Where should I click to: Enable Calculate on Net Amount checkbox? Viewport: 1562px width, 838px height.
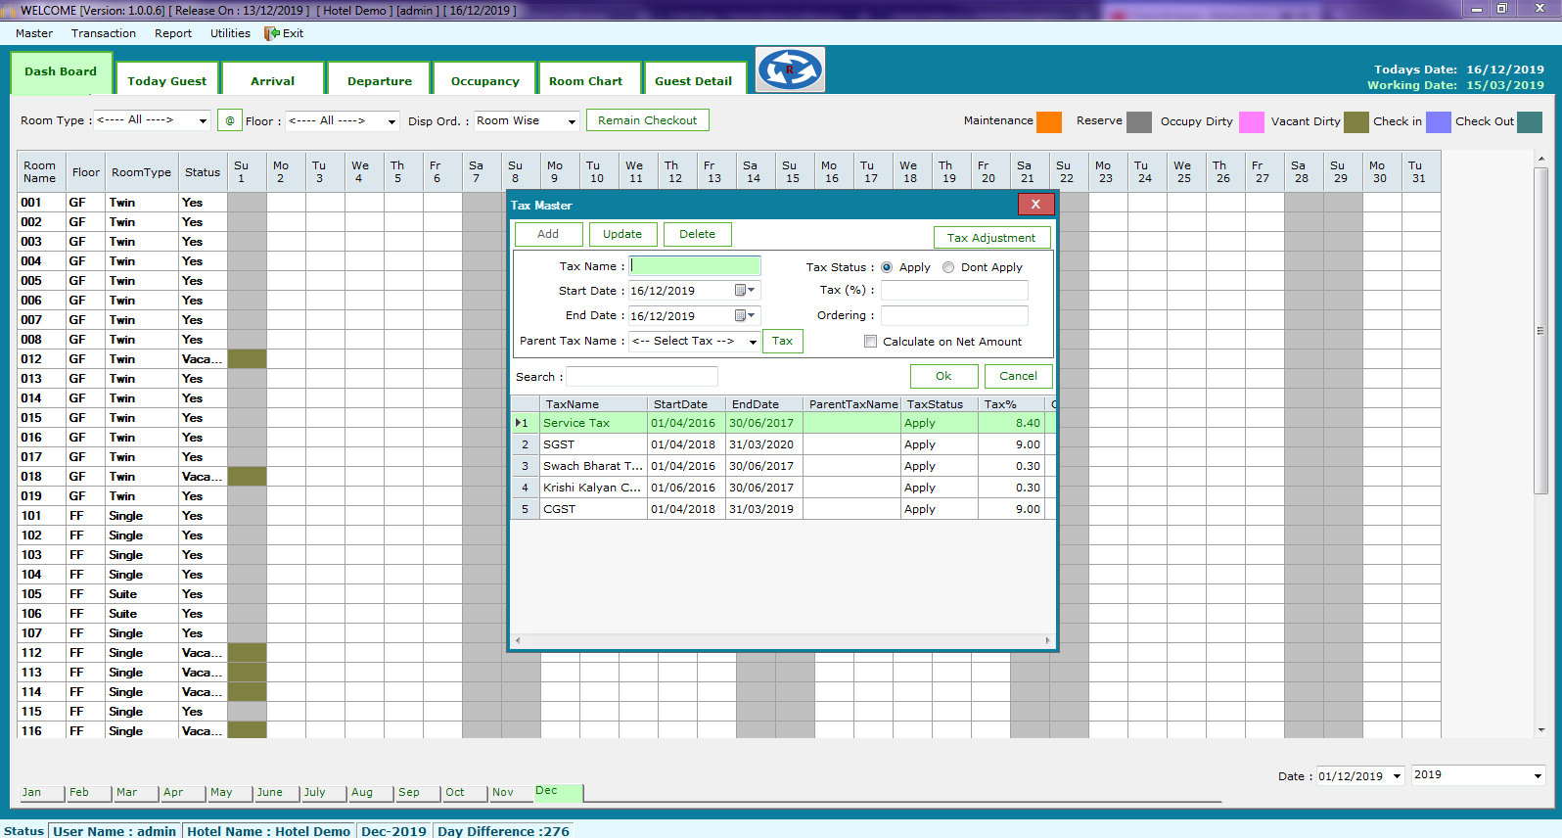pos(870,342)
